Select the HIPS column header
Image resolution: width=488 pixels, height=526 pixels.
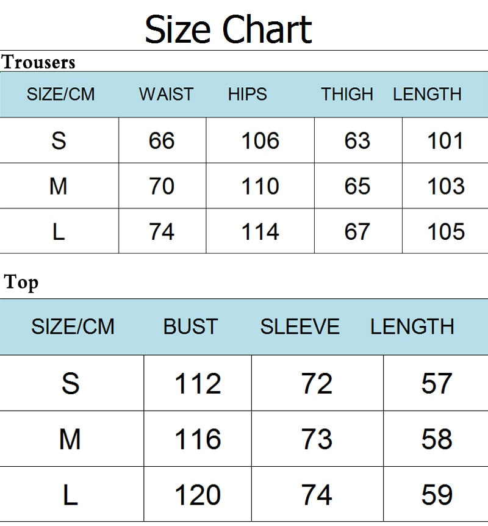[x=247, y=94]
